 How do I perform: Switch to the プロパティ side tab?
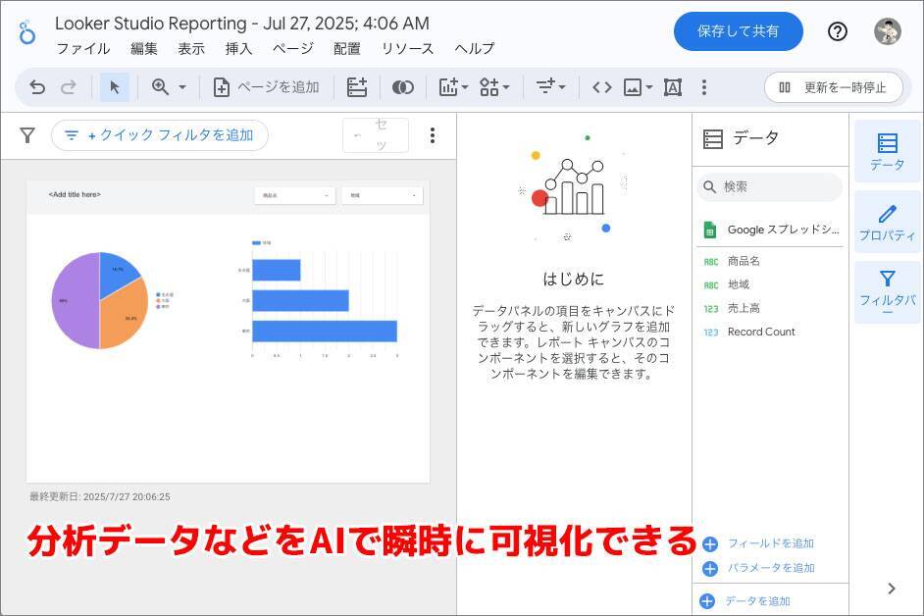coord(887,224)
